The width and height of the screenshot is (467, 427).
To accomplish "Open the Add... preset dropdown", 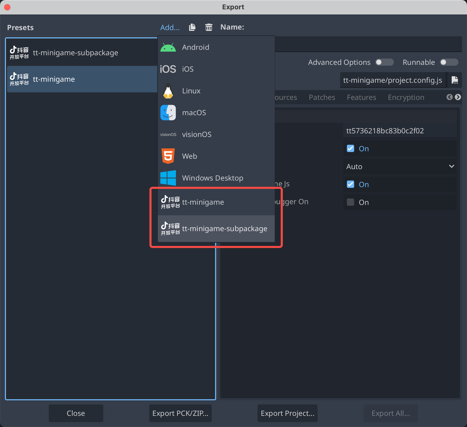I will (x=170, y=27).
